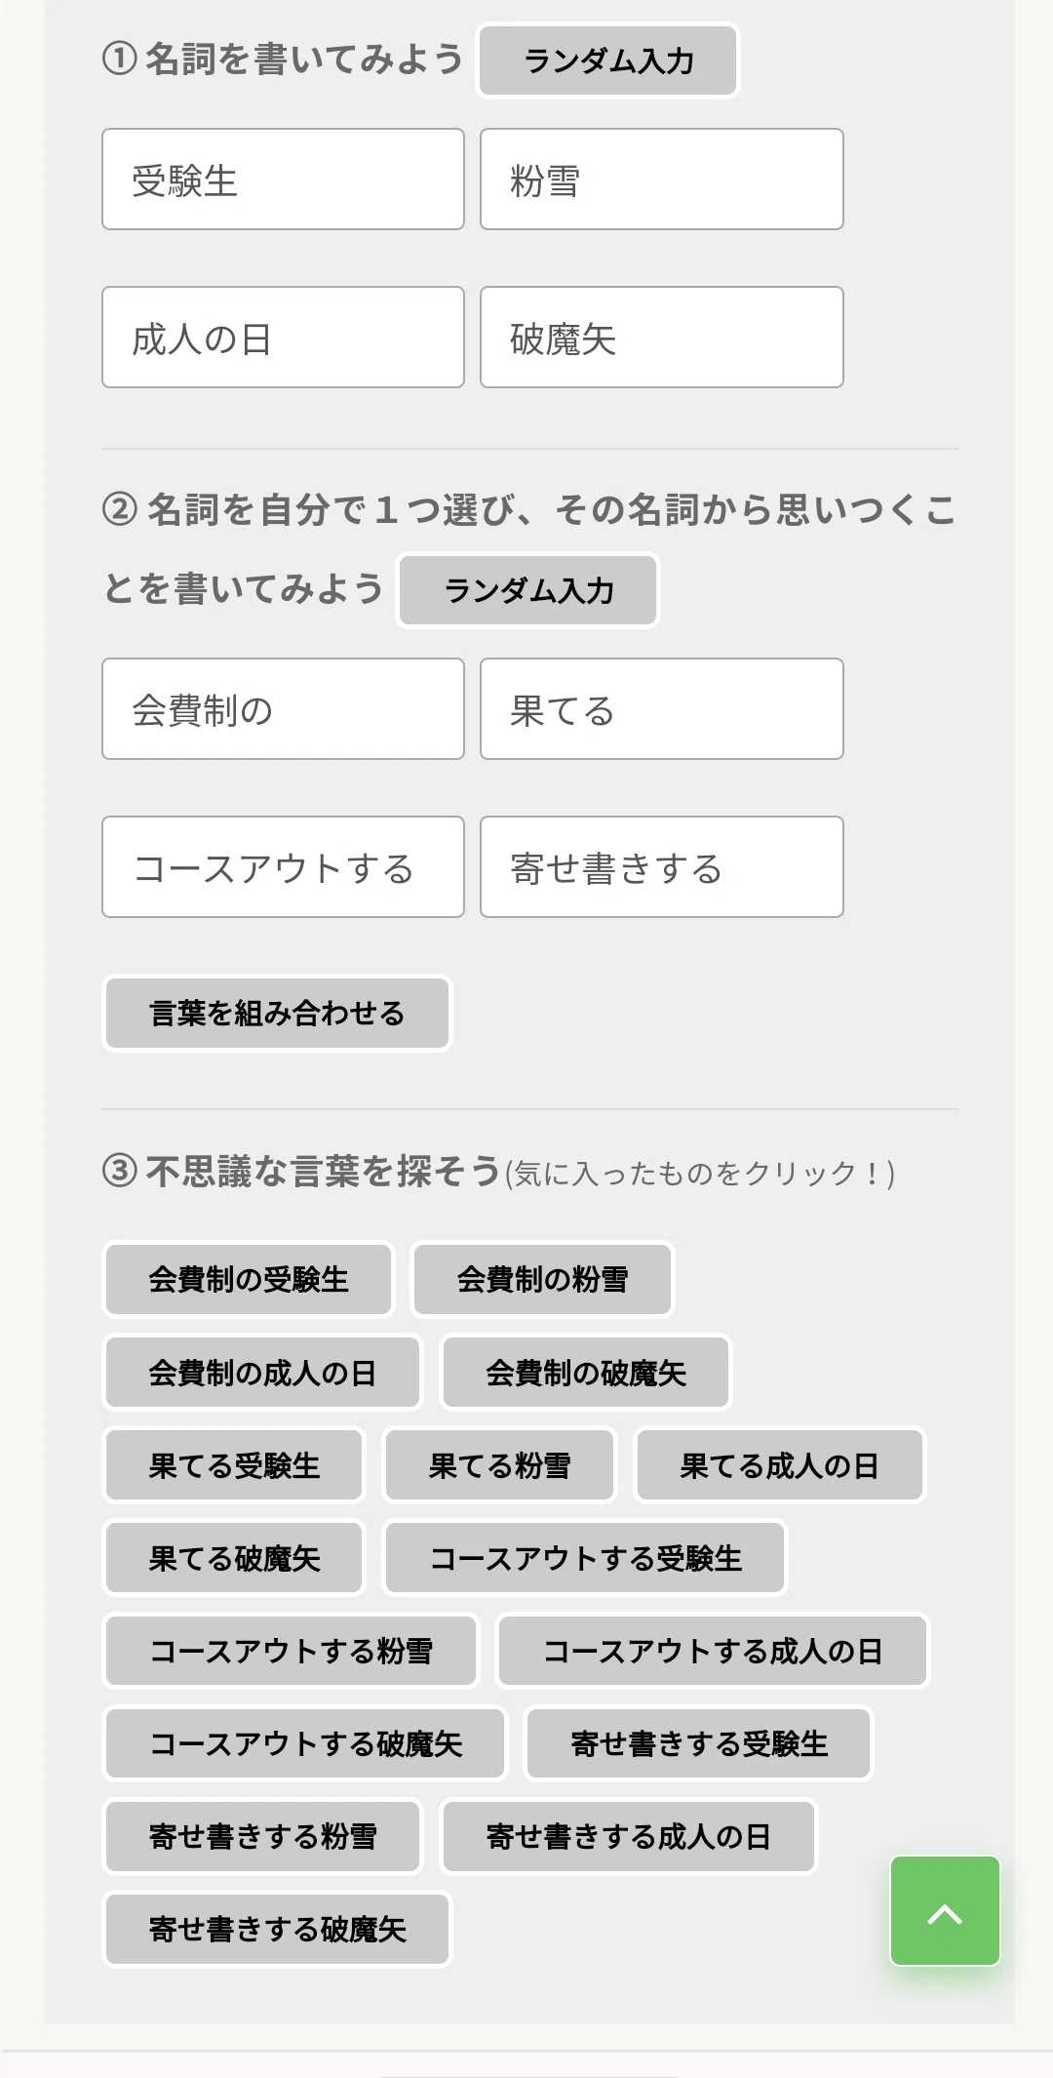
Task: Click the コースアウトする input field
Action: 283,867
